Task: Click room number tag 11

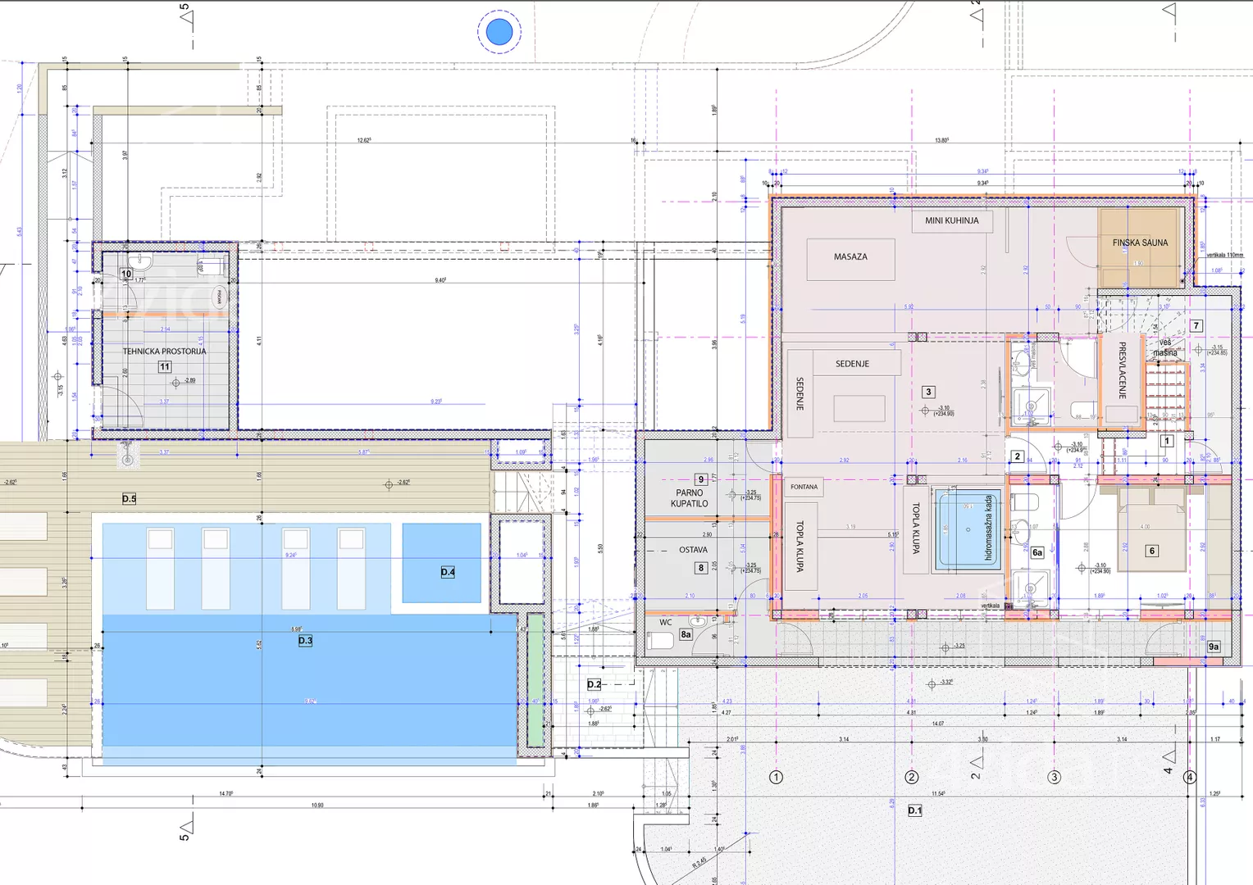Action: pos(165,367)
